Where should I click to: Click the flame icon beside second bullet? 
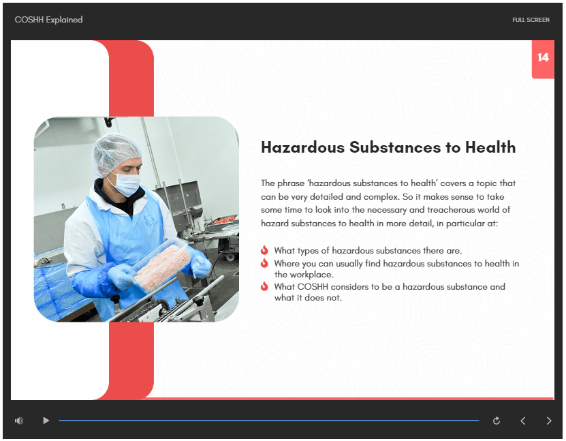[x=264, y=264]
